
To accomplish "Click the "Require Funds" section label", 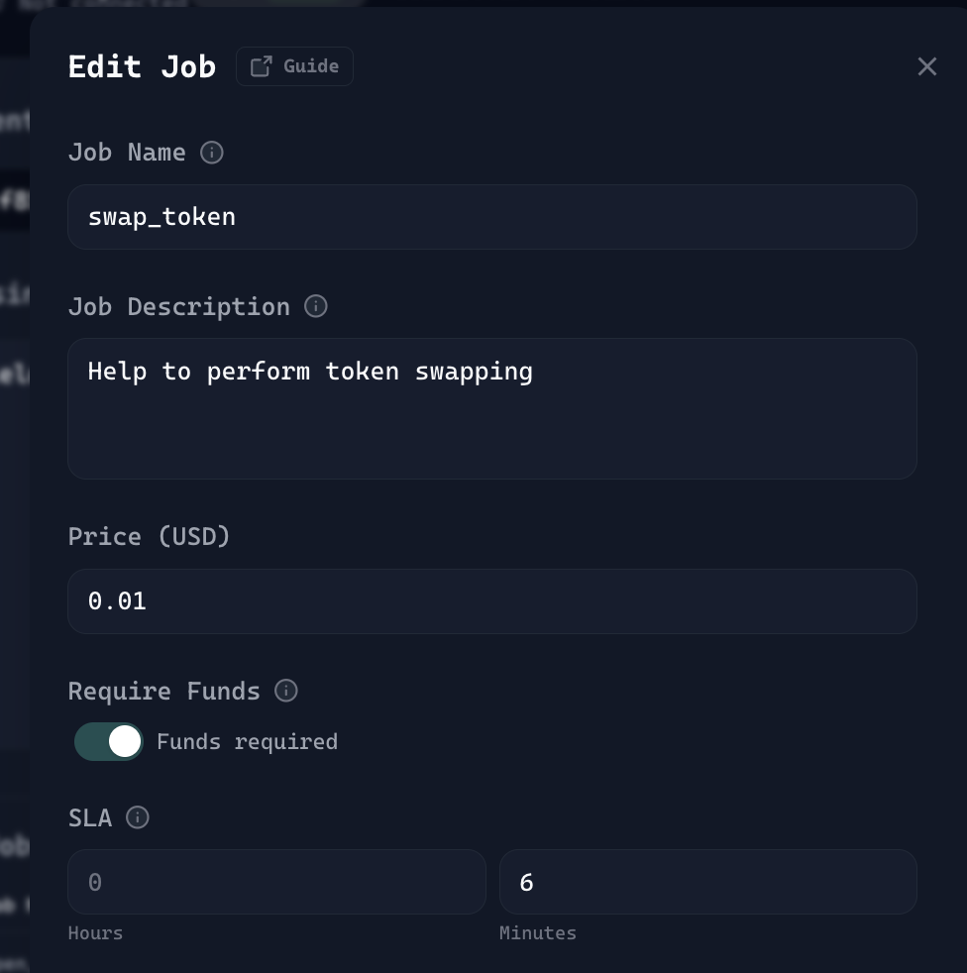I will 163,692.
